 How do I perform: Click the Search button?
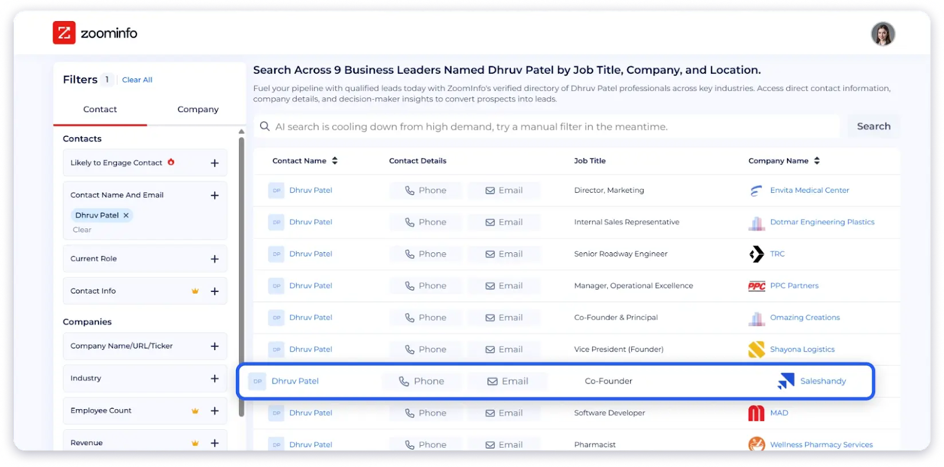coord(873,126)
